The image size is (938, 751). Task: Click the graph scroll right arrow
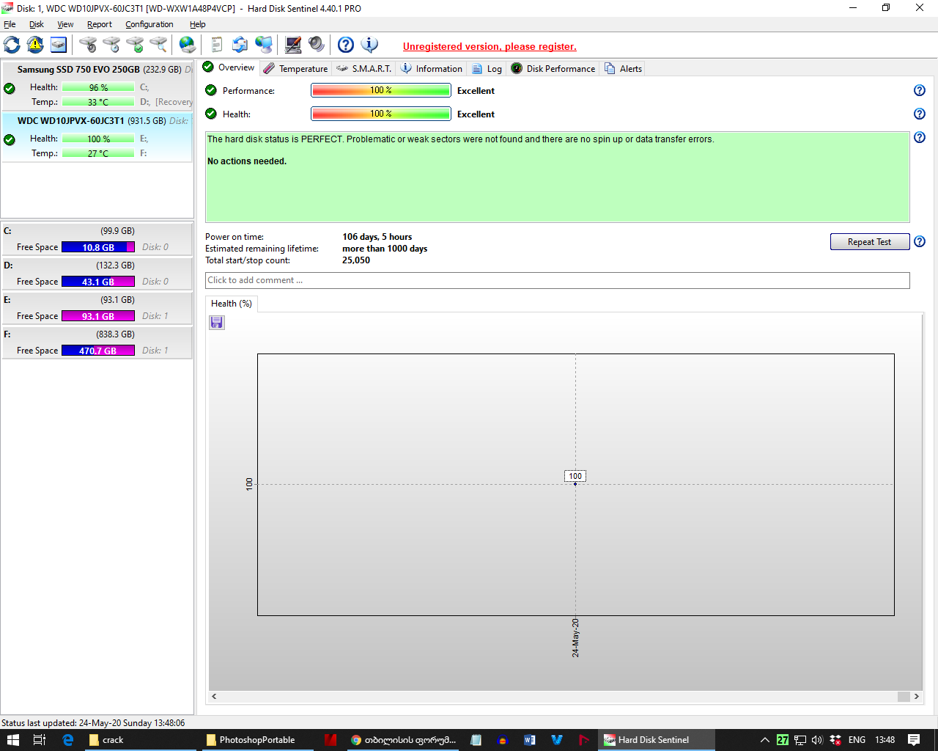click(916, 697)
